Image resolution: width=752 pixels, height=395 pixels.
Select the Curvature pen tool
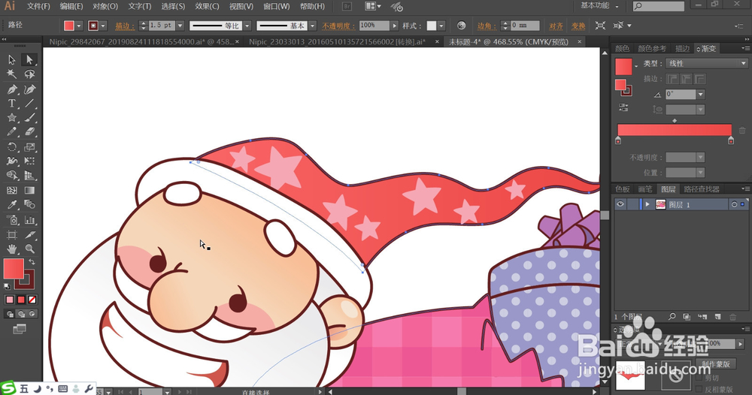coord(29,89)
